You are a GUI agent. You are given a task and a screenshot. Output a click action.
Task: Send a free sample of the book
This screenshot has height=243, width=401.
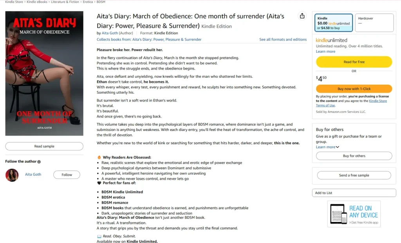(x=354, y=175)
